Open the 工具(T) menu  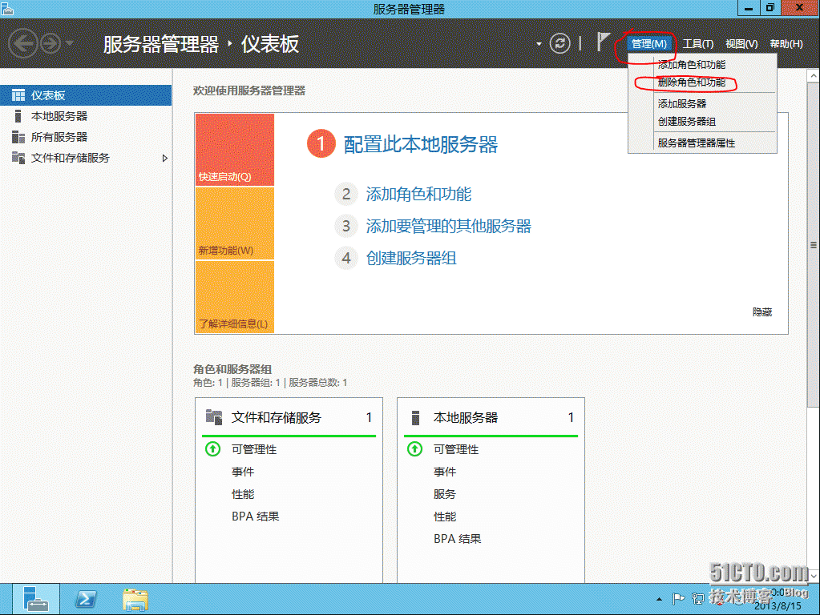(697, 44)
